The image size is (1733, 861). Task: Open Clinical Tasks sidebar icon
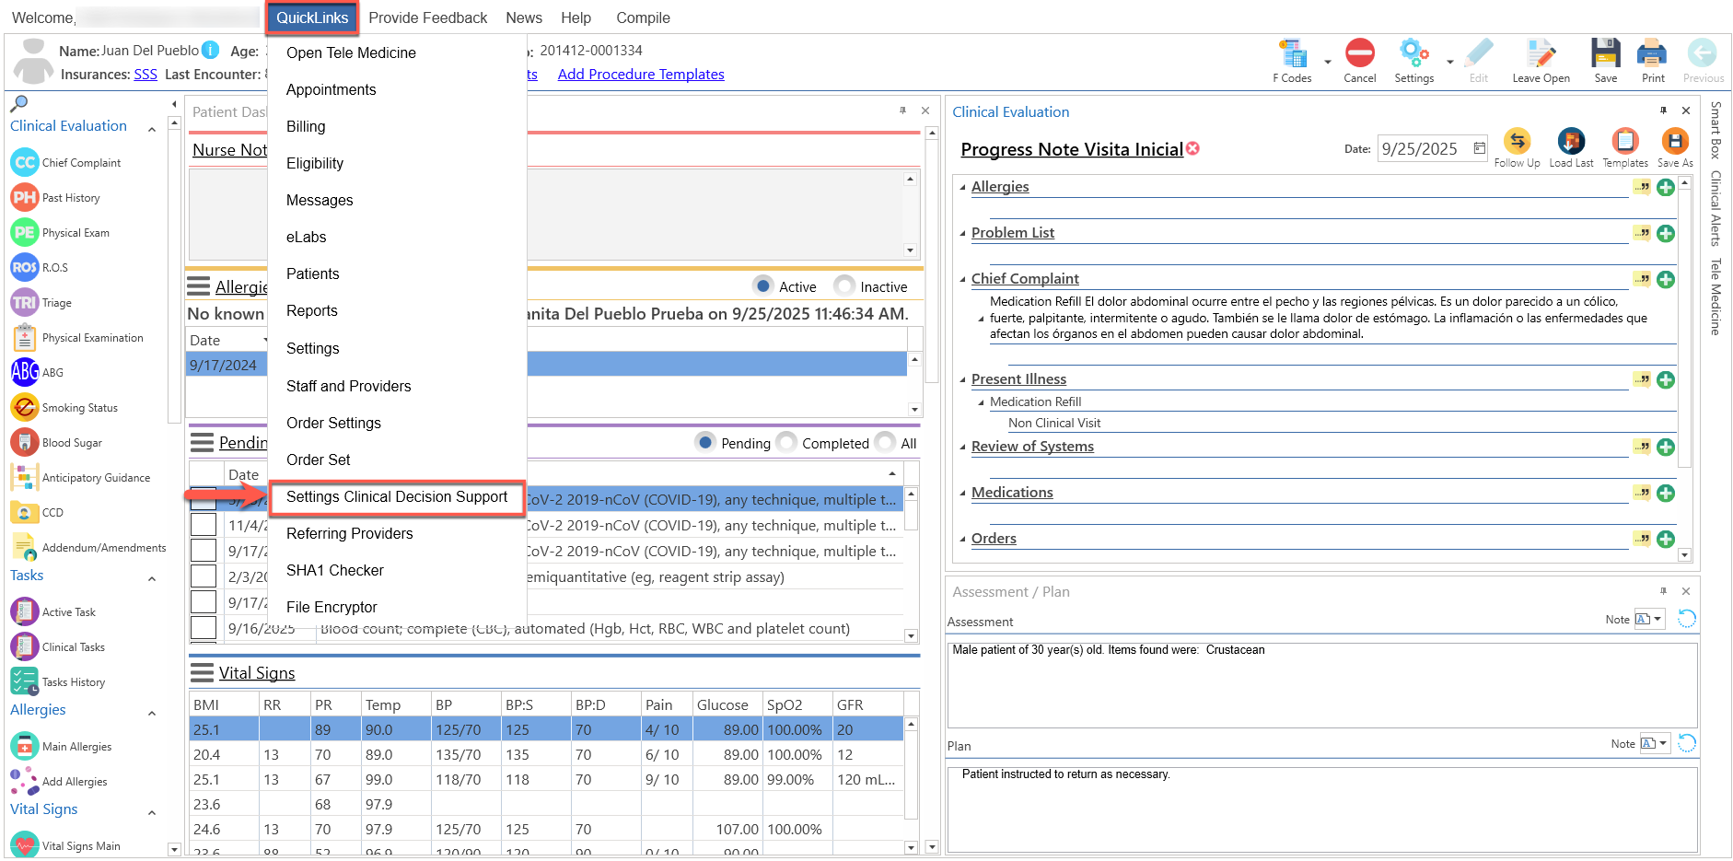25,647
